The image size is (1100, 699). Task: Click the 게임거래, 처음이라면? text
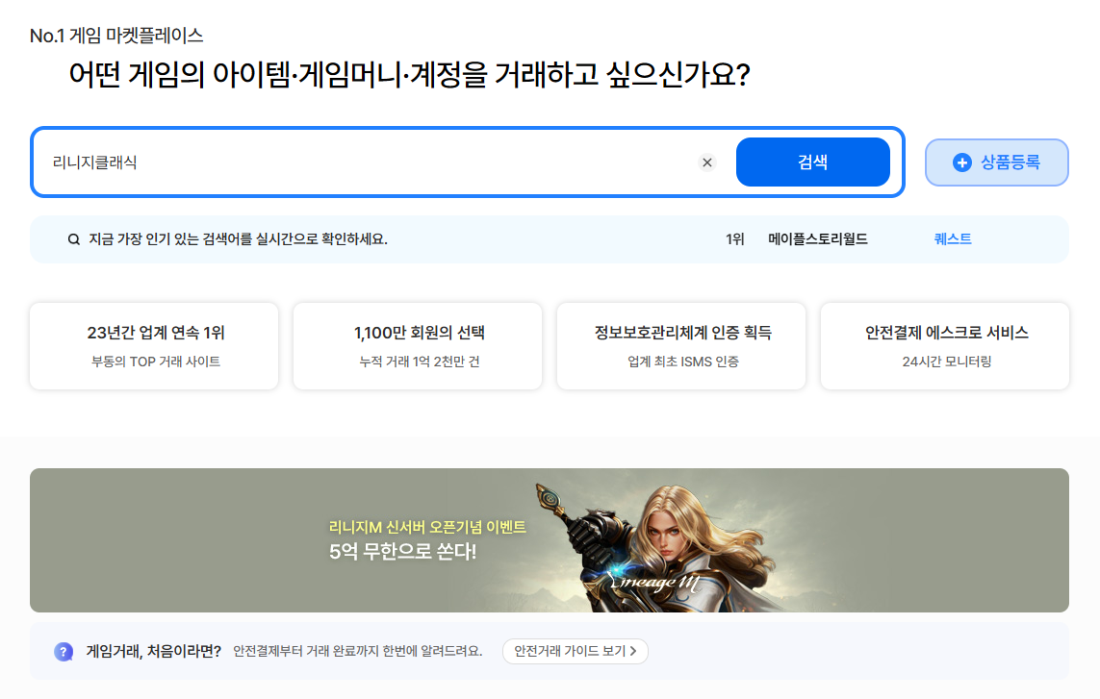[154, 651]
